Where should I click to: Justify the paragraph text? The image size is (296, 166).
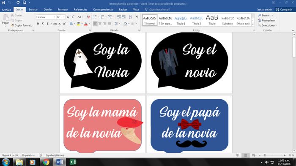[x=110, y=24]
